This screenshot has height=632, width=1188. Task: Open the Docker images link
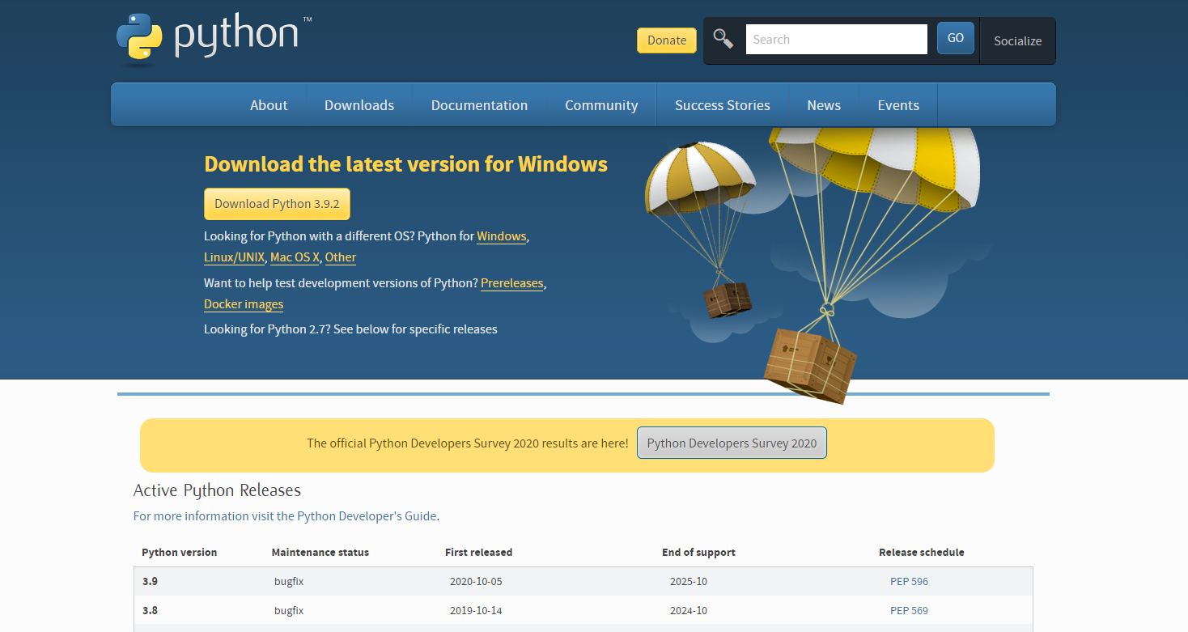(x=244, y=304)
